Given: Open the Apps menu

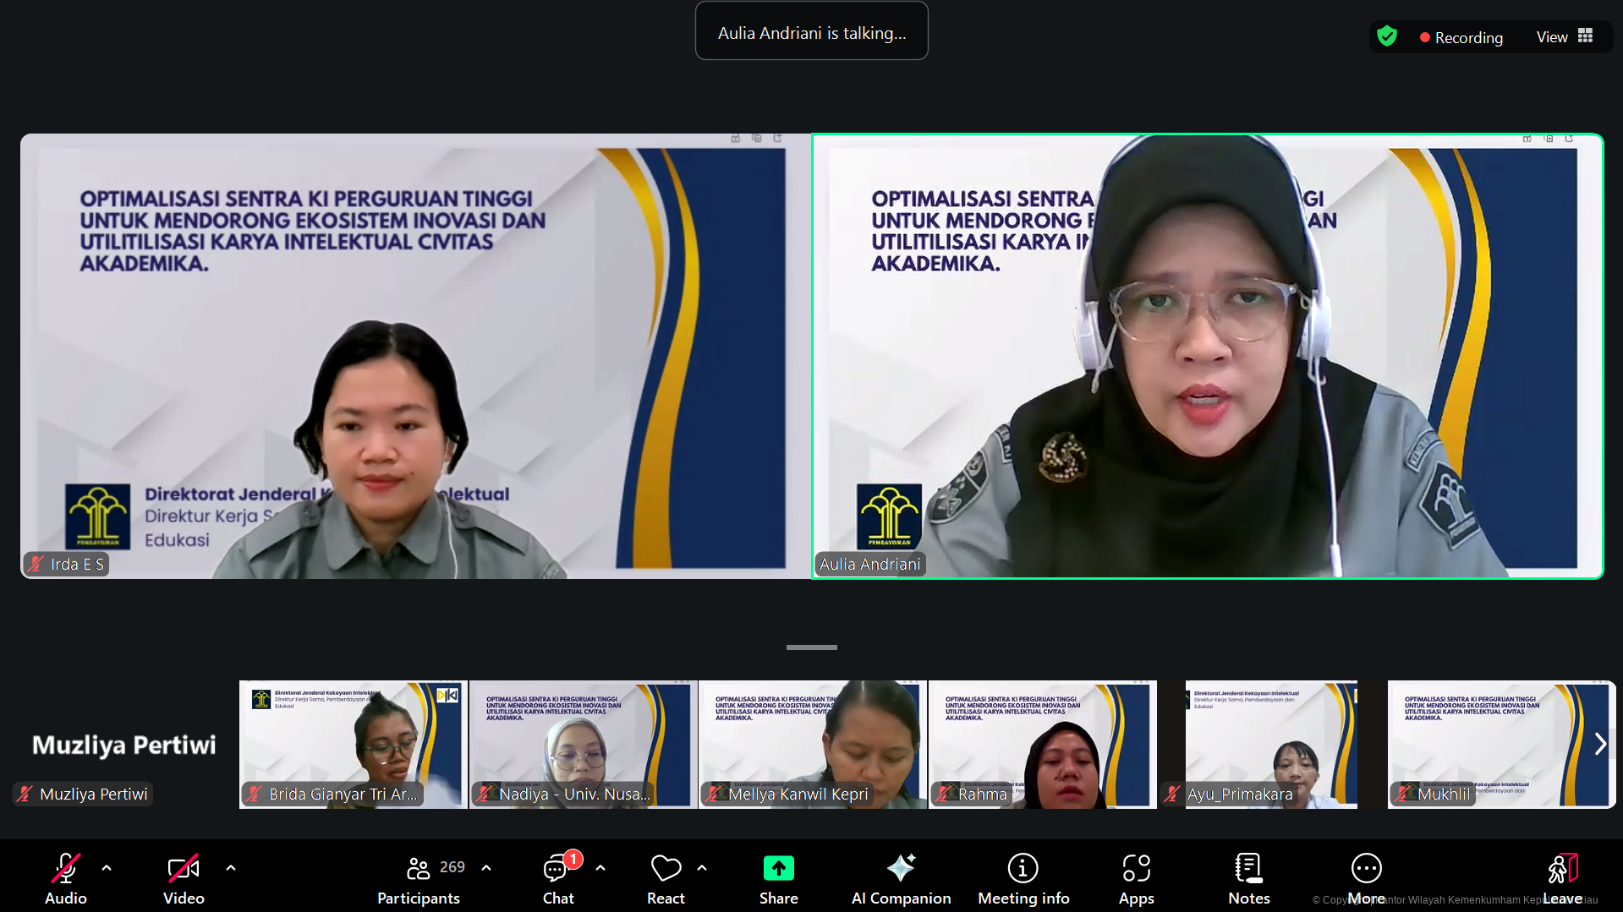Looking at the screenshot, I should pyautogui.click(x=1136, y=878).
